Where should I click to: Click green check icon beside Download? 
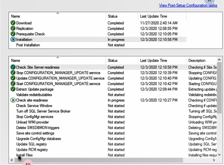tap(13, 23)
